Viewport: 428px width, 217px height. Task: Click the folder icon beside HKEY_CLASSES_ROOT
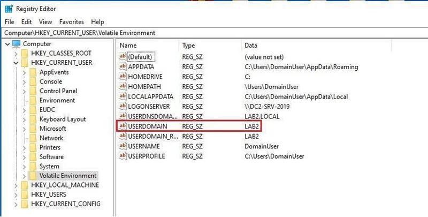(25, 53)
